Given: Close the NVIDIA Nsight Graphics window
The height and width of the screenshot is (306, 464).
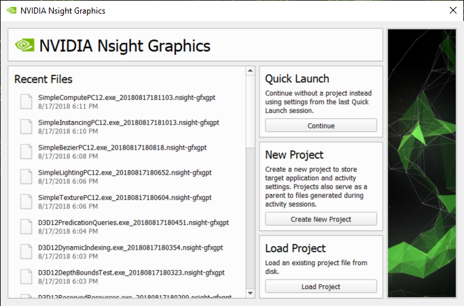Looking at the screenshot, I should pyautogui.click(x=452, y=11).
